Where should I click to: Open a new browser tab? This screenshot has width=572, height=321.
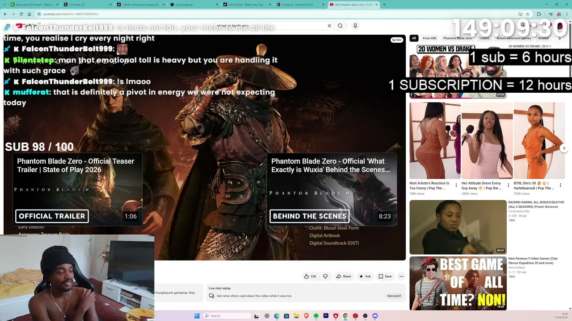click(384, 4)
